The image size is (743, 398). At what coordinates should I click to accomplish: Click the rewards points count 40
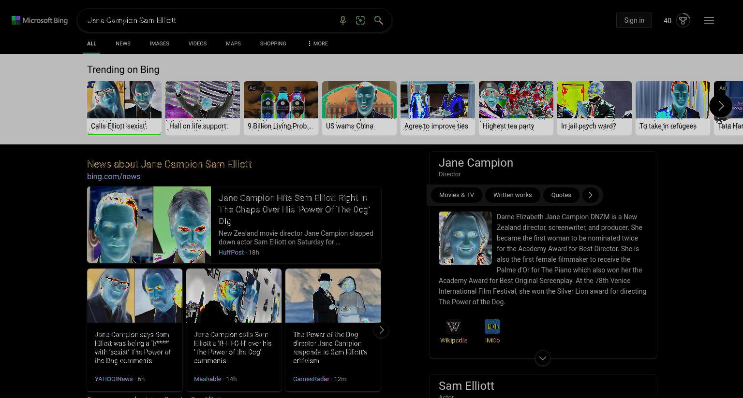(x=668, y=20)
